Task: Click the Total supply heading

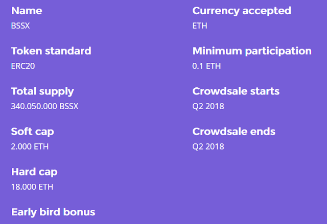Action: (42, 92)
